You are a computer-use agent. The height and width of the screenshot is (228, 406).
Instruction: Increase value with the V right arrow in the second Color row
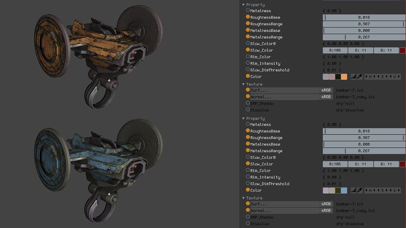(399, 190)
